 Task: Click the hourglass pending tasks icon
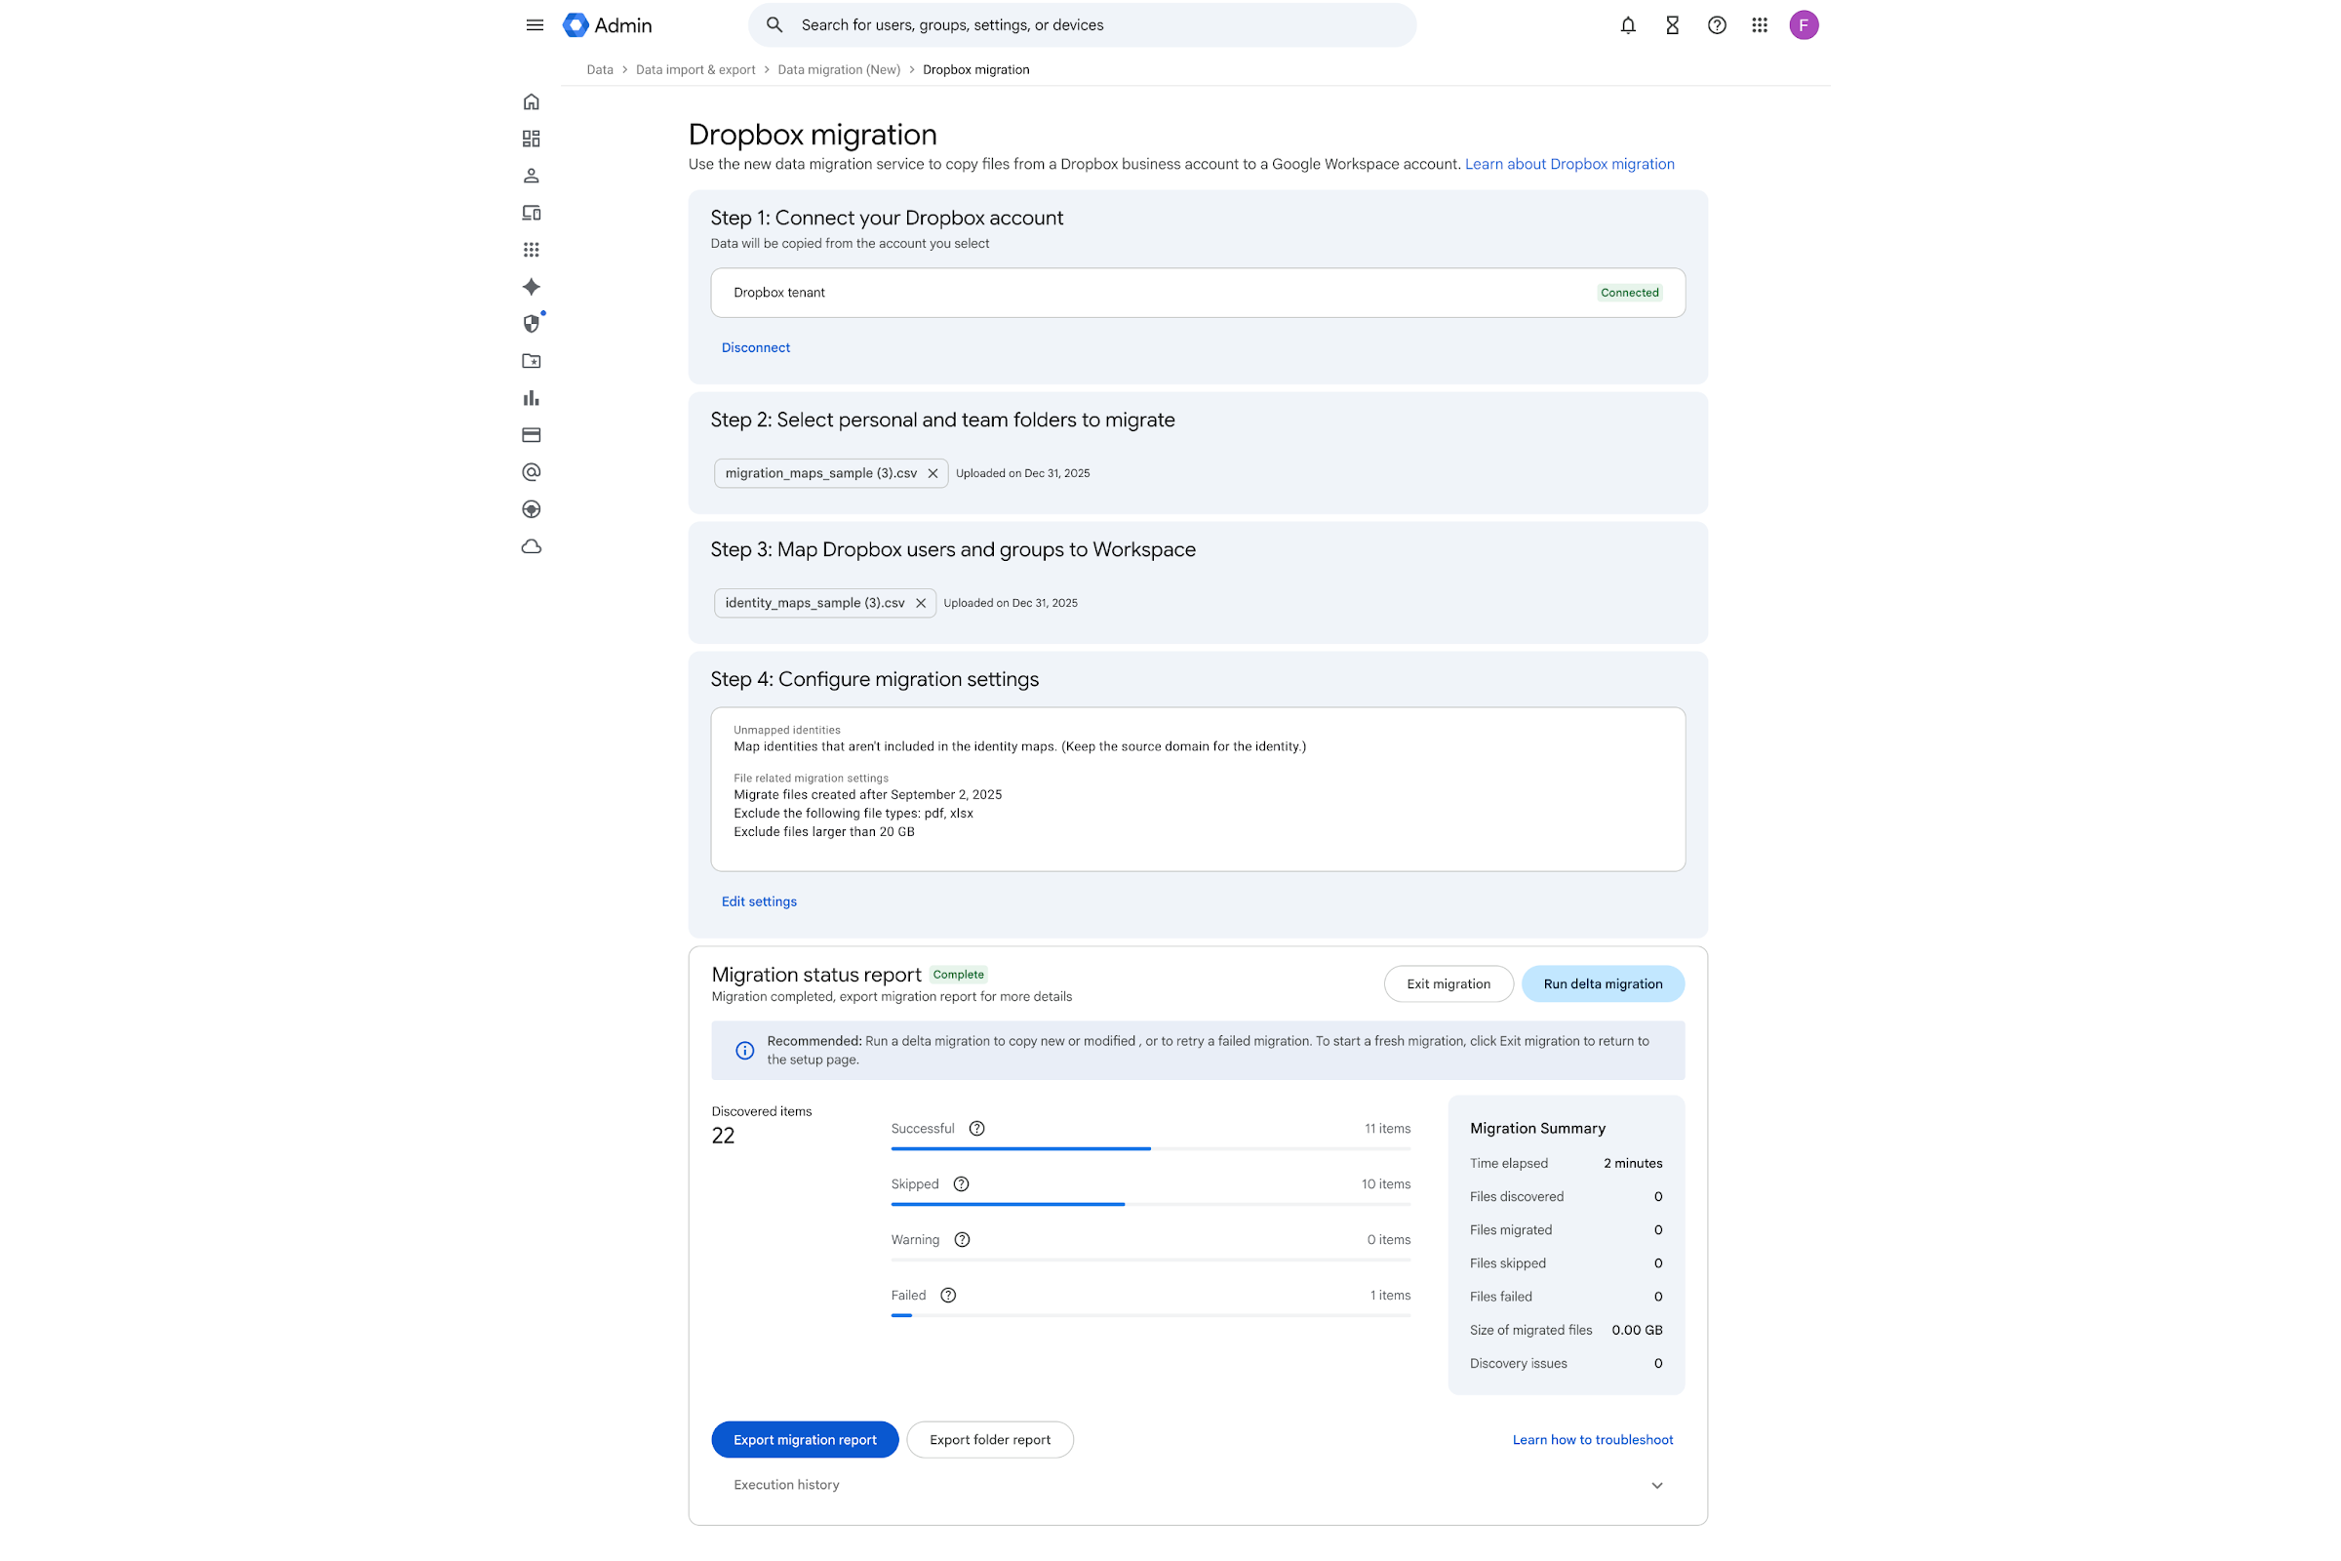[1671, 25]
